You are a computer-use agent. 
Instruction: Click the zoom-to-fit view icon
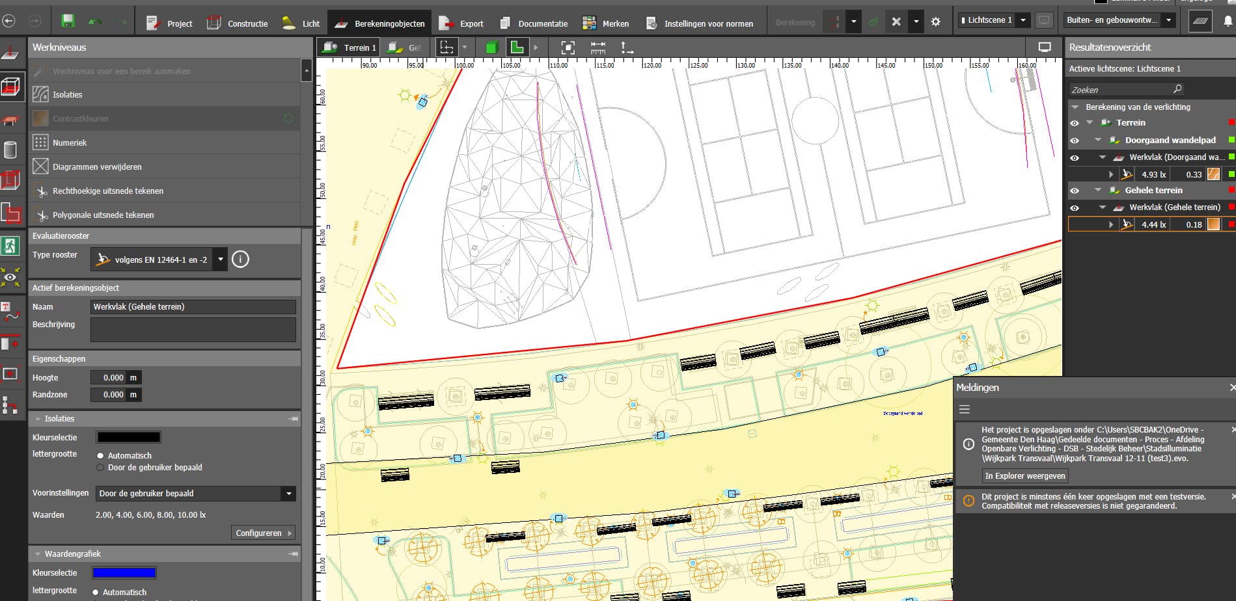pos(568,47)
